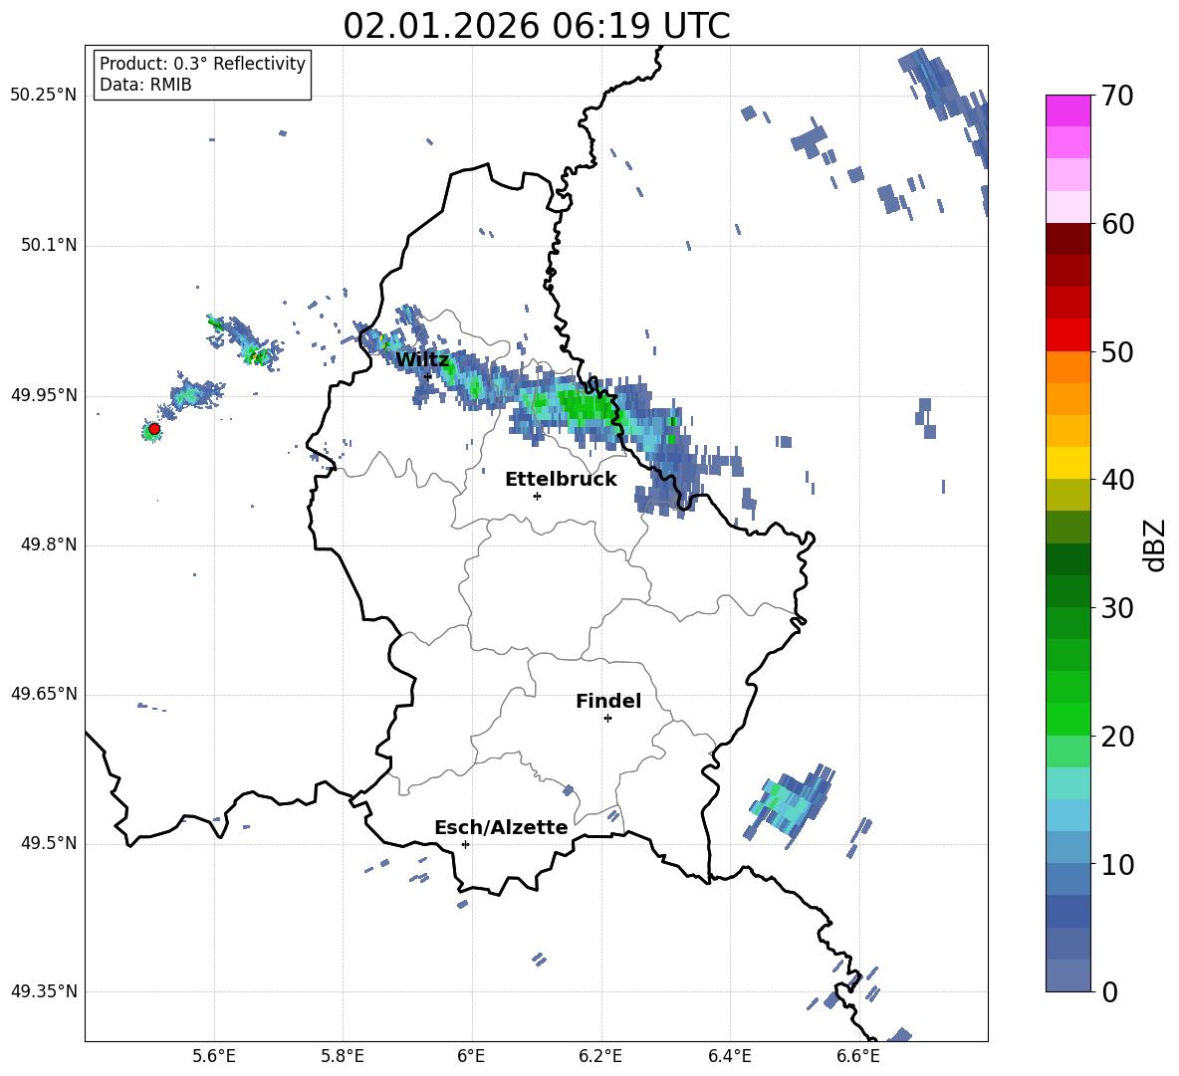The height and width of the screenshot is (1076, 1179).
Task: Click the title '02.01.2026 06:19 UTC'
Action: click(x=536, y=26)
